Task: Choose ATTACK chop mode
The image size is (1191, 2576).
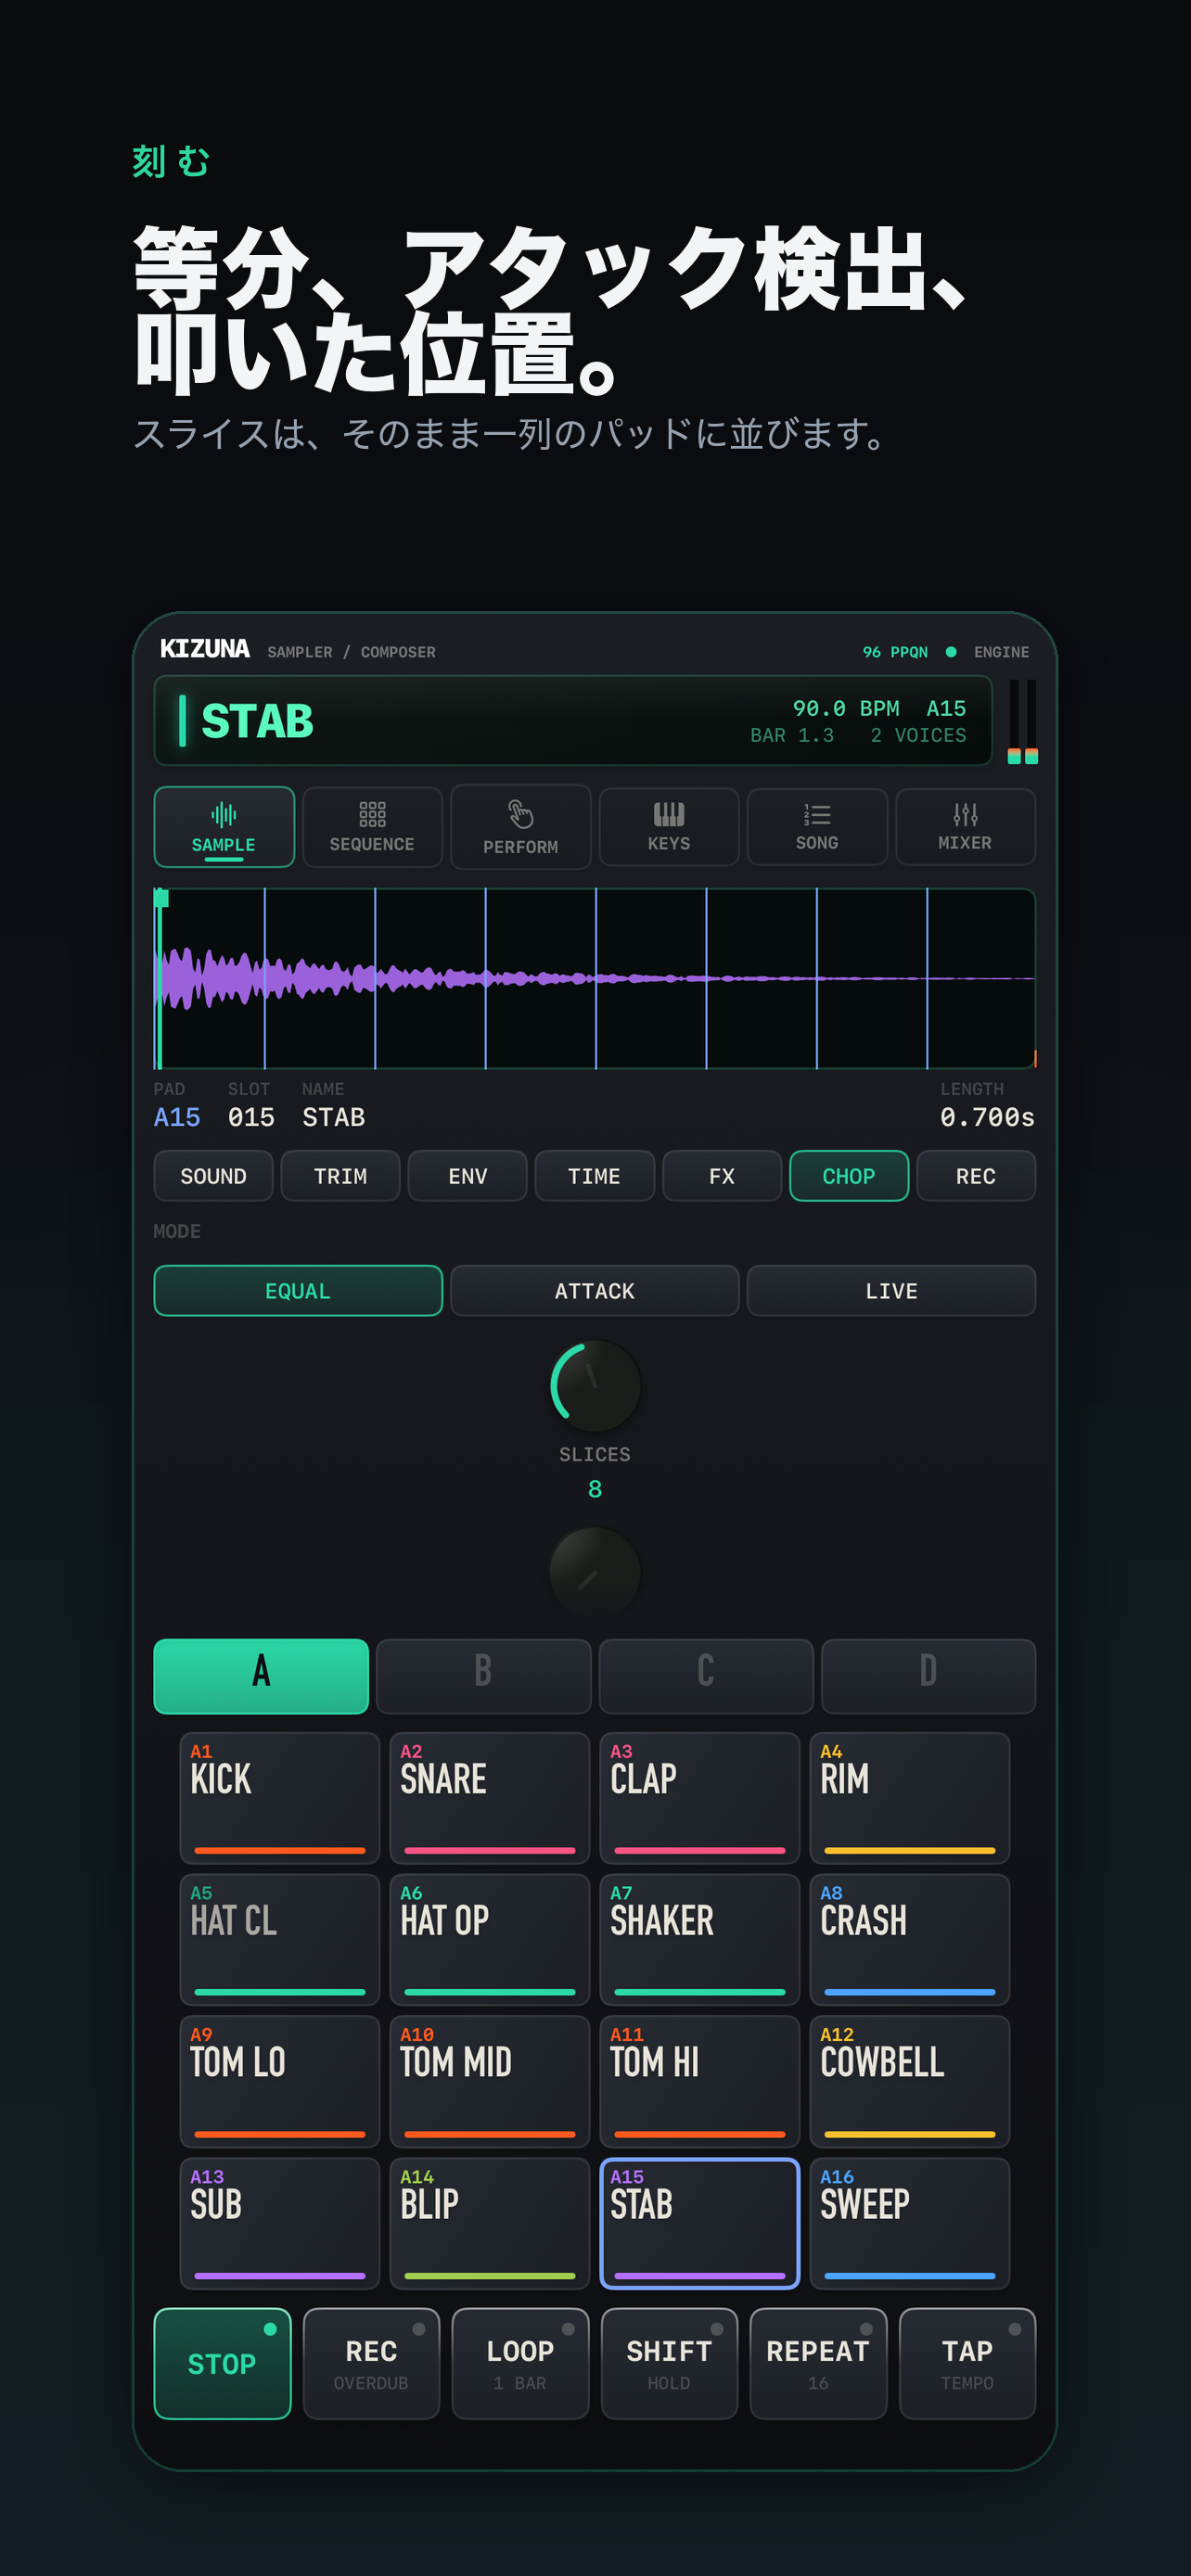Action: [x=594, y=1291]
